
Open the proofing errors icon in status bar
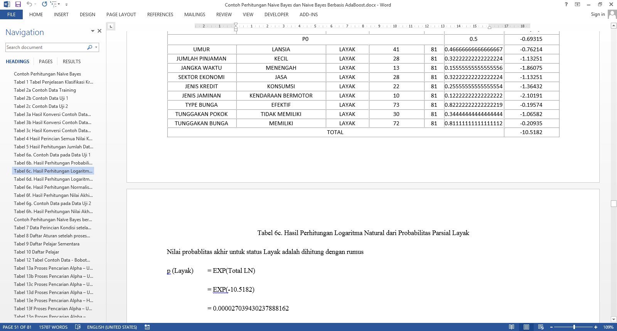click(78, 327)
